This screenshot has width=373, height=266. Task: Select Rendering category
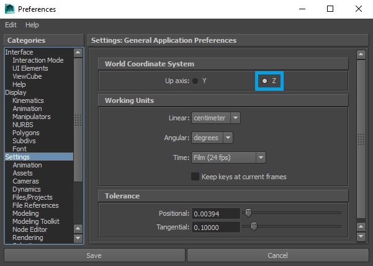[x=39, y=237]
